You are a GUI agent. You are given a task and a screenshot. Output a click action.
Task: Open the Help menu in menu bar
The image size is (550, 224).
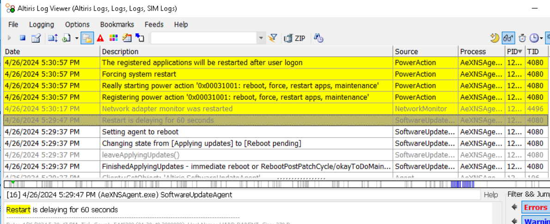click(x=181, y=24)
